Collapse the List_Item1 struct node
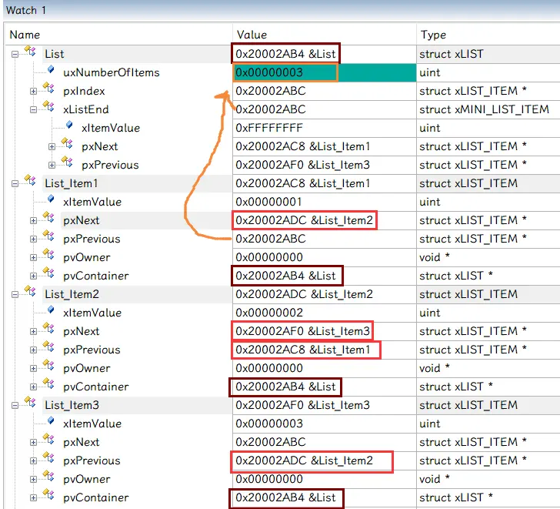560x509 pixels. [x=15, y=183]
